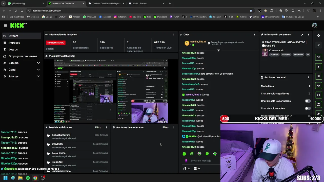Bookmark this page with the star icon
The width and height of the screenshot is (324, 182).
(251, 11)
